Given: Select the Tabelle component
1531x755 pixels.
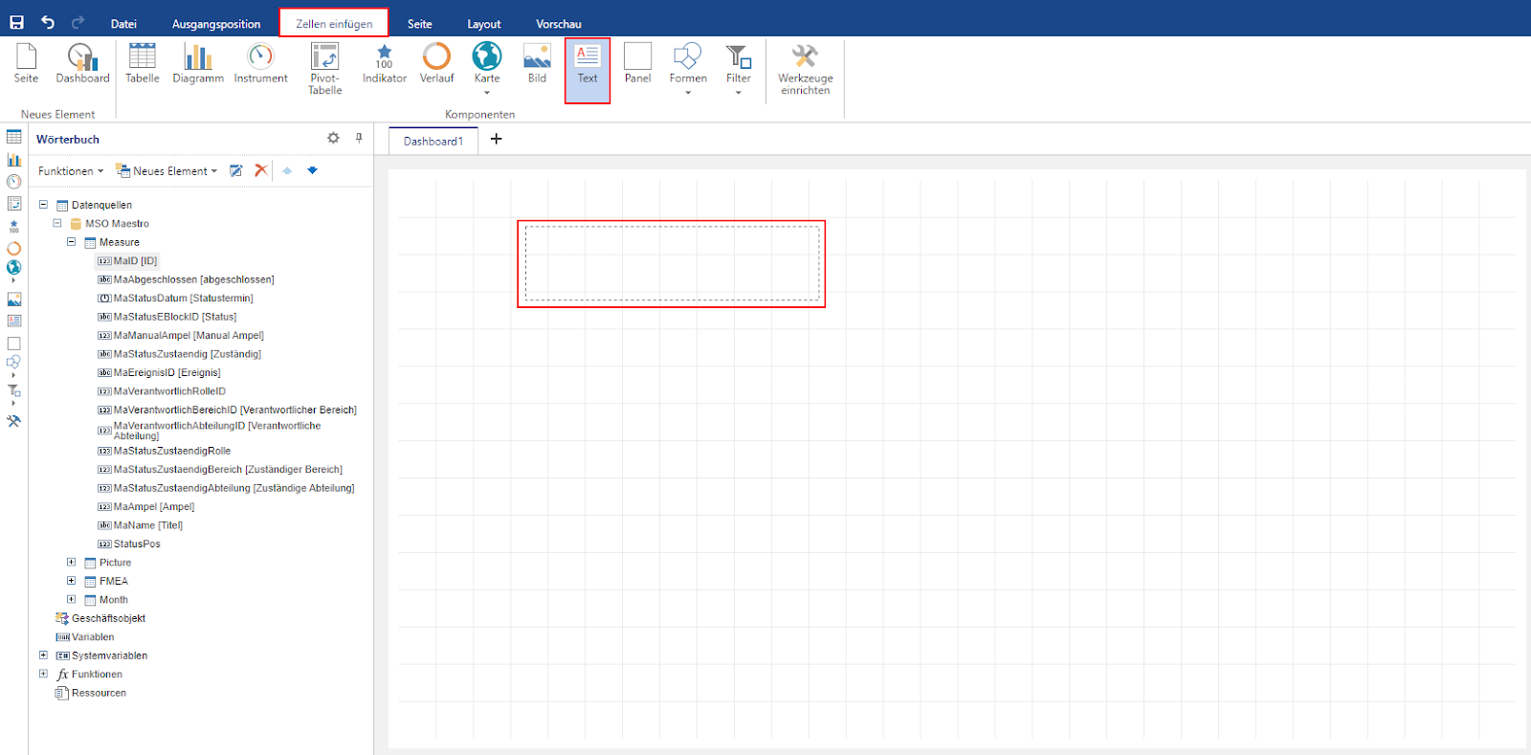Looking at the screenshot, I should point(143,63).
